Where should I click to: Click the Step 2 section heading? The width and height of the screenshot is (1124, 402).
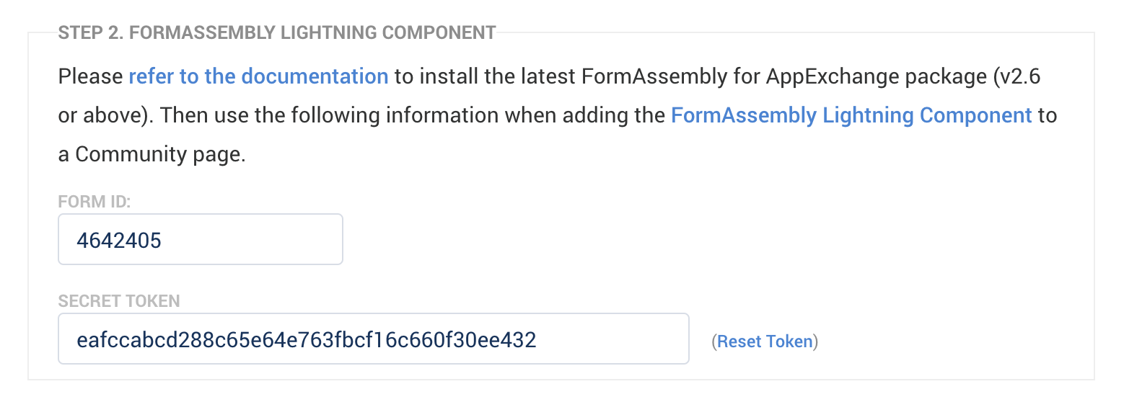[x=277, y=32]
